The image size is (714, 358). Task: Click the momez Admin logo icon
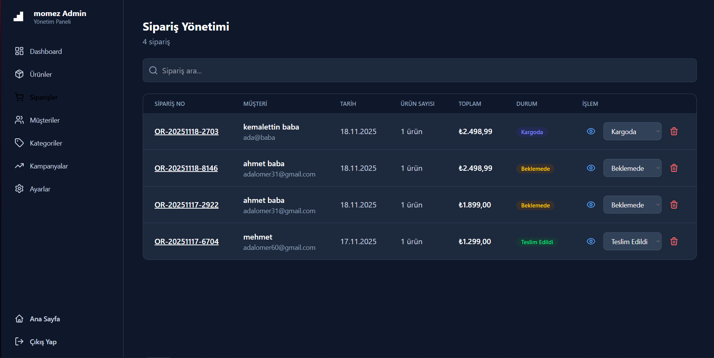[18, 16]
